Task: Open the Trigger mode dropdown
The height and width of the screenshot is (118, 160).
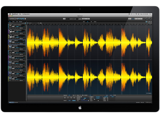Action: click(x=98, y=97)
